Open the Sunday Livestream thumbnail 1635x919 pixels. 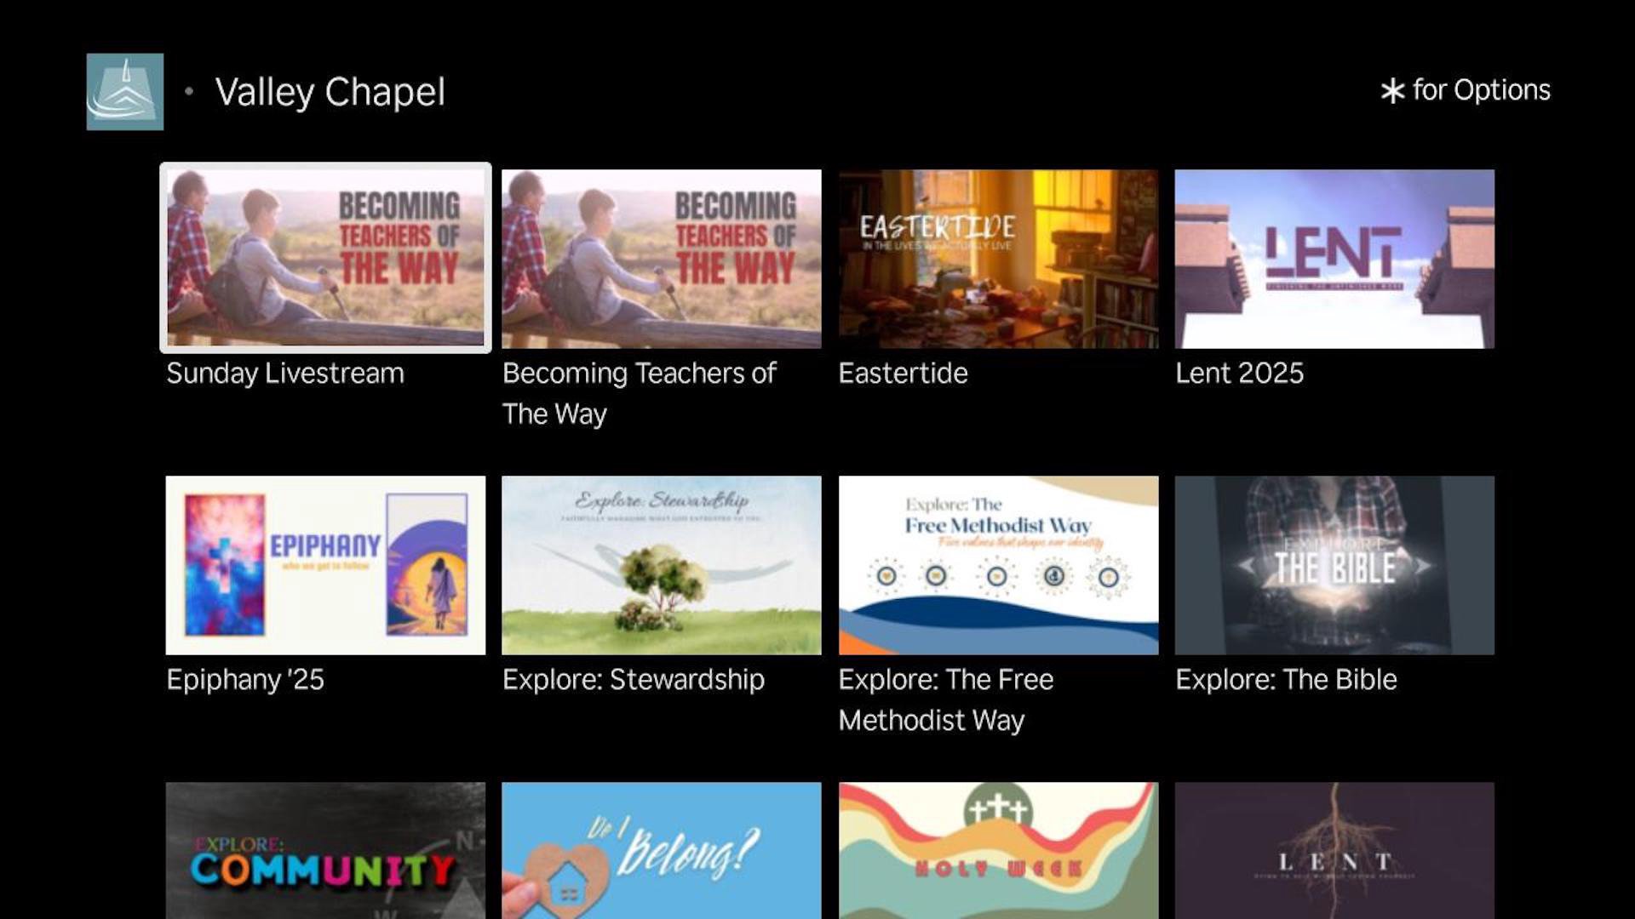point(325,258)
